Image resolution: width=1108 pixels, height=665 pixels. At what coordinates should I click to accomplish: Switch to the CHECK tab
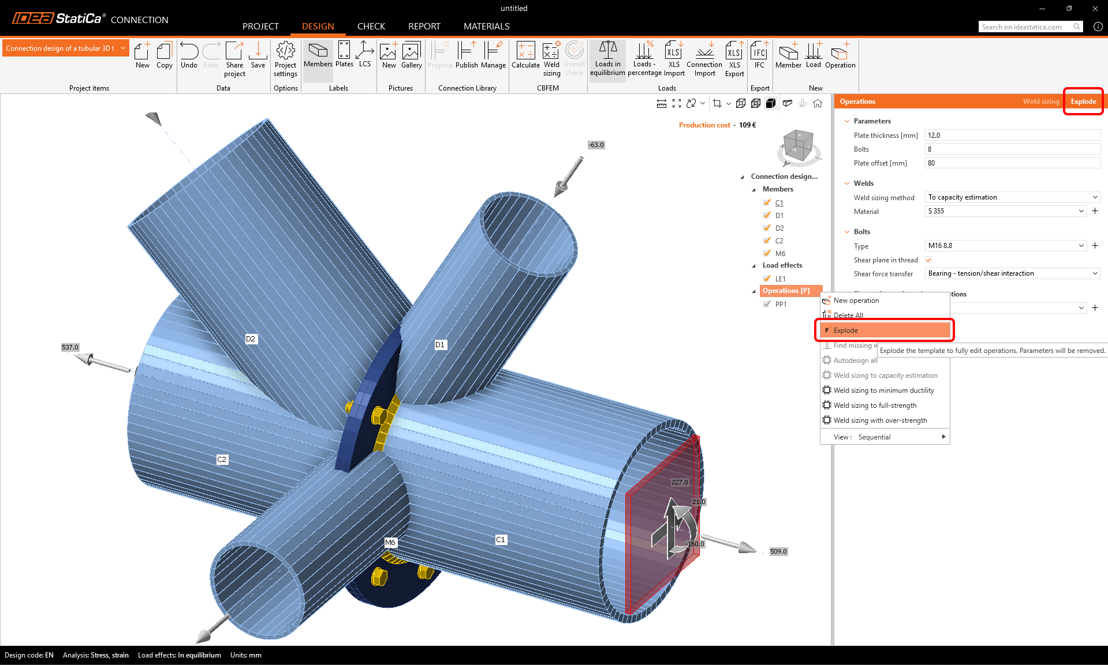click(x=371, y=27)
